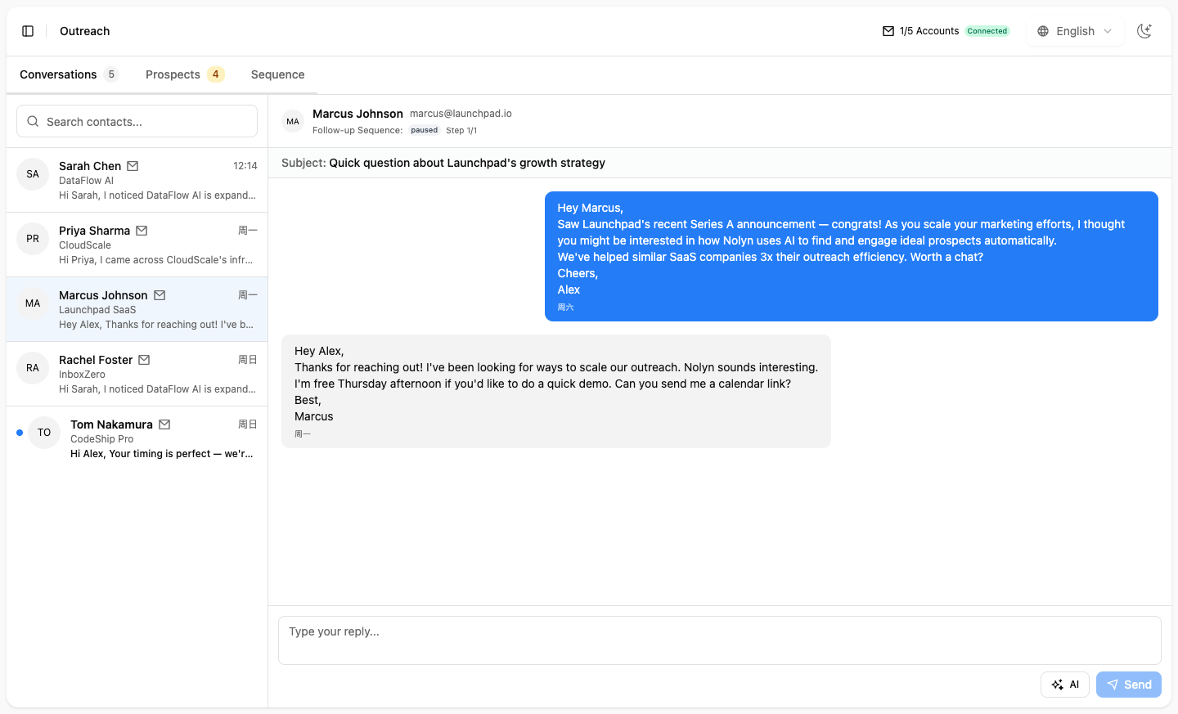Click the Search contacts field
Image resolution: width=1178 pixels, height=714 pixels.
pyautogui.click(x=137, y=122)
